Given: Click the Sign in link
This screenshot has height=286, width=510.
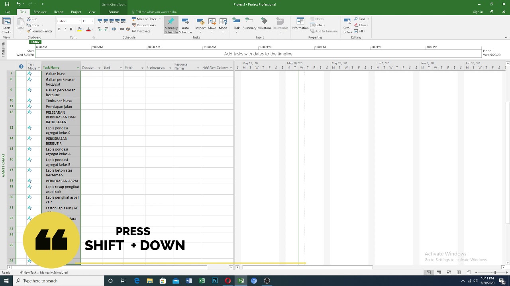Looking at the screenshot, I should [478, 12].
